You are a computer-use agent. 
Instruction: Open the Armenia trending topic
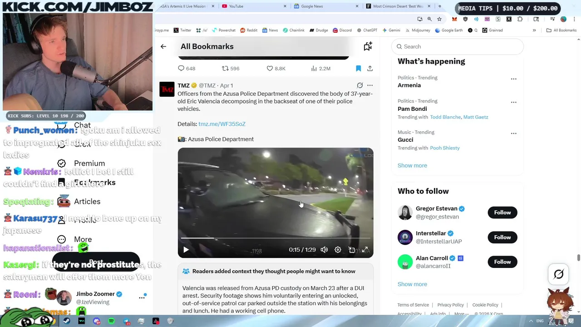(x=409, y=85)
